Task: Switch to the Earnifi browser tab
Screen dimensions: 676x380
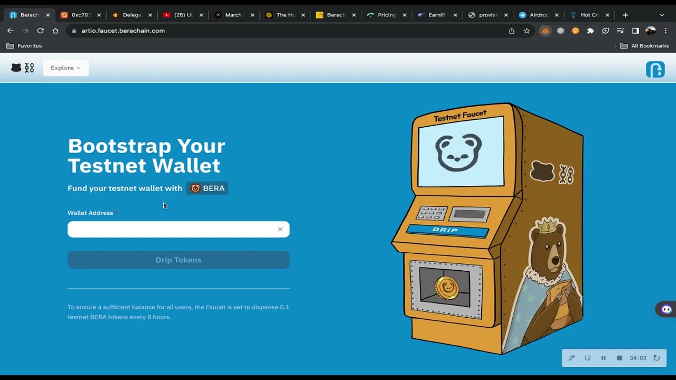Action: (x=437, y=15)
